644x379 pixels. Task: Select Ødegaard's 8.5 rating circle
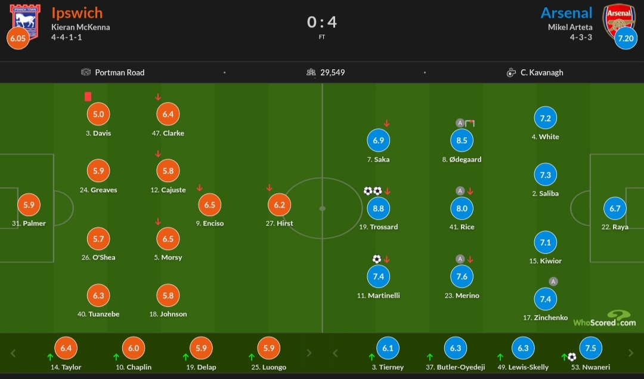(462, 140)
